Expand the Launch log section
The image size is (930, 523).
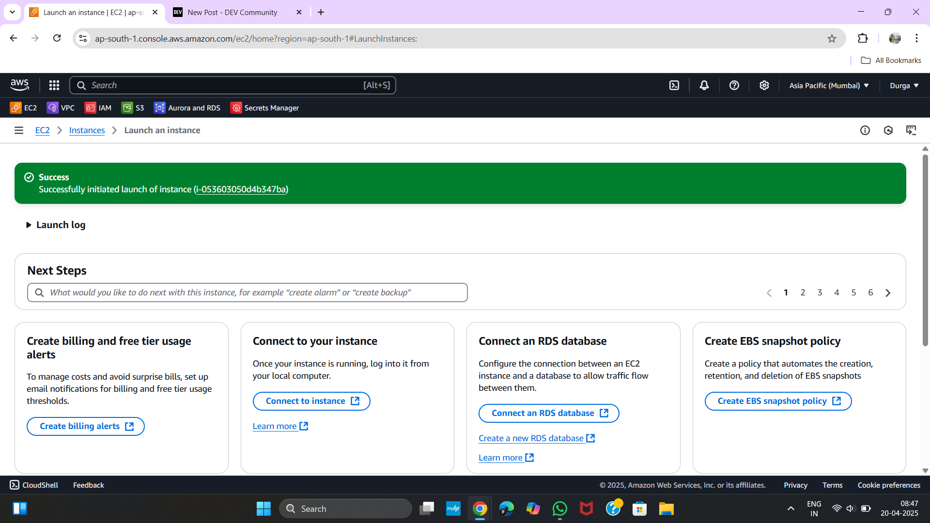tap(55, 225)
